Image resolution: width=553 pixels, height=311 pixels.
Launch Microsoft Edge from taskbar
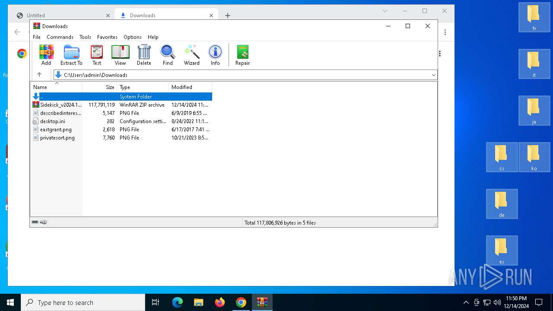(178, 302)
